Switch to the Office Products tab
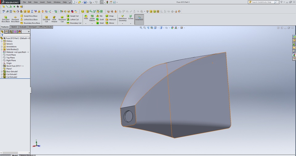The image size is (296, 156). click(46, 27)
